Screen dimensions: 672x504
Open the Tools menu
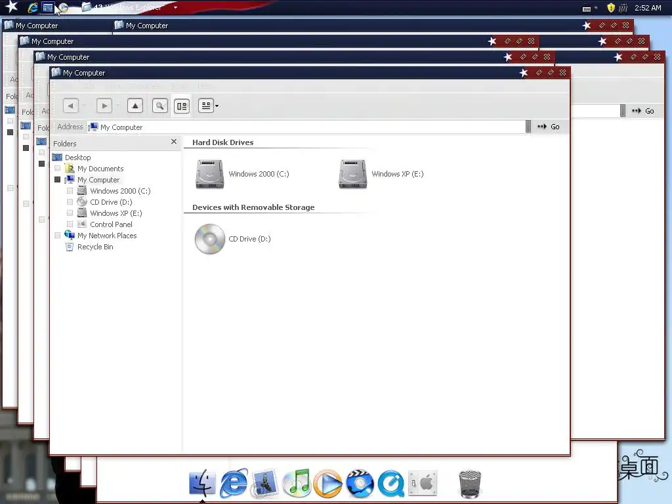click(179, 86)
